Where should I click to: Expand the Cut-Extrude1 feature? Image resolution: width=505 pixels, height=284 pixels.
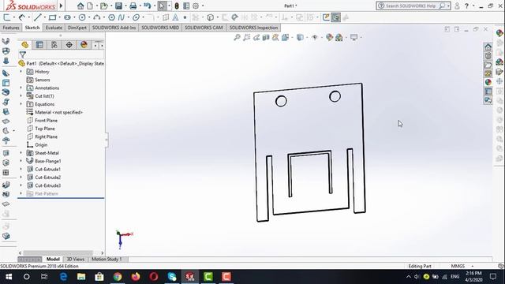coord(21,169)
